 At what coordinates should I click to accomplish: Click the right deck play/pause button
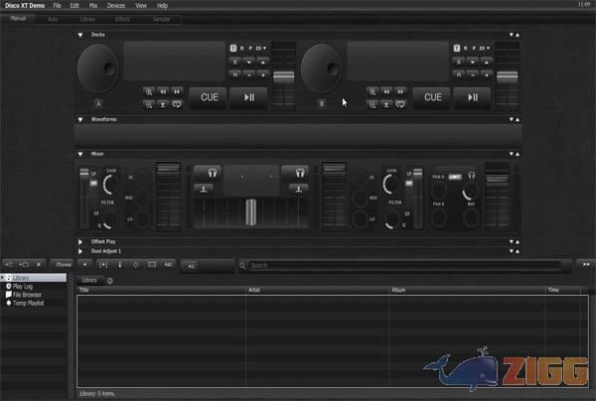click(x=473, y=97)
